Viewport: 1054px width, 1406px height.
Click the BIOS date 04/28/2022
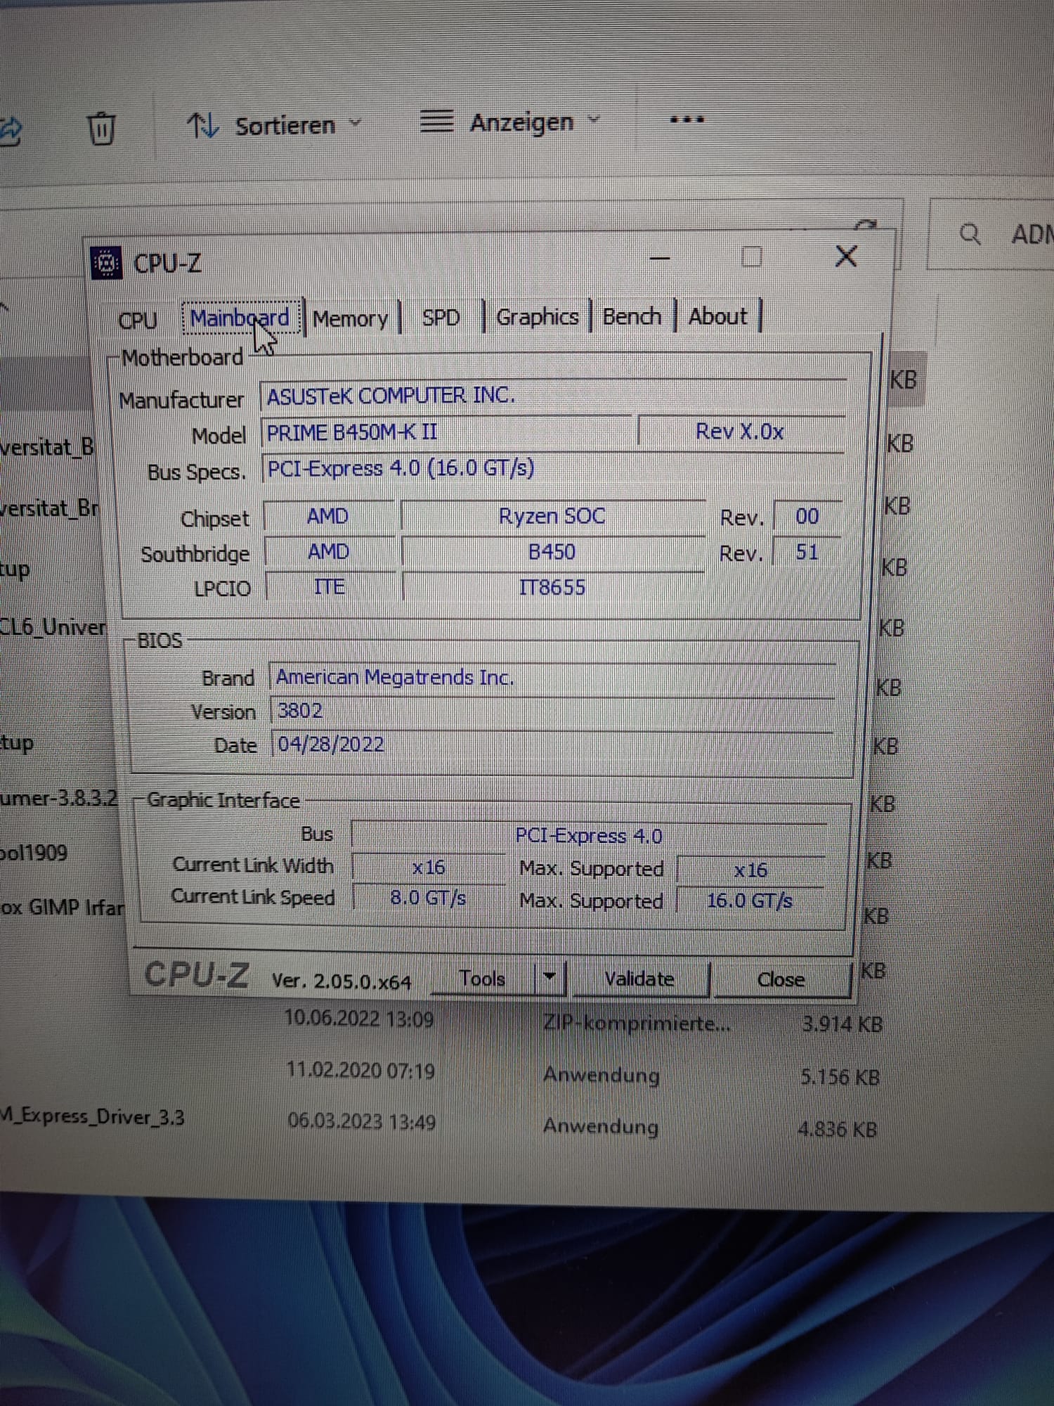pyautogui.click(x=552, y=744)
